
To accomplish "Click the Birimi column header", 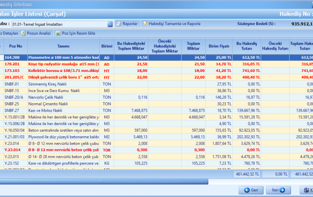I will [x=106, y=46].
